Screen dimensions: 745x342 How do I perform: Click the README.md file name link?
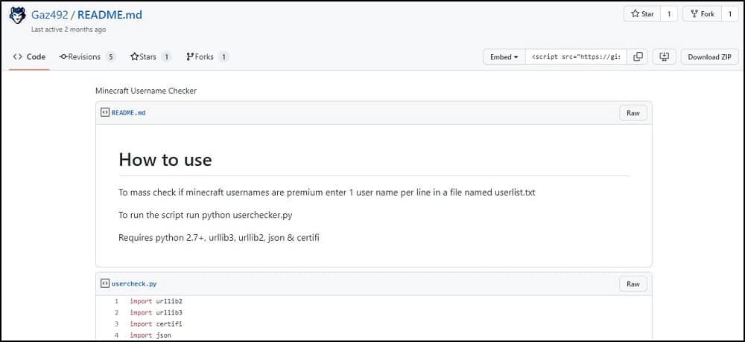tap(129, 113)
